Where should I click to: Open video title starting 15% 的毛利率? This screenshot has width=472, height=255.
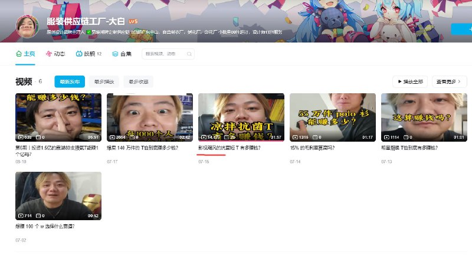pos(312,148)
